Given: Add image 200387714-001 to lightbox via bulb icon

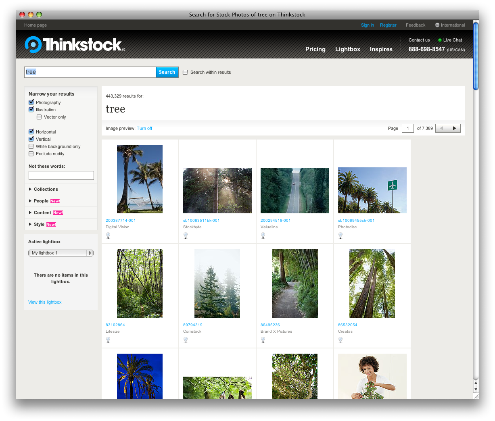Looking at the screenshot, I should 108,236.
